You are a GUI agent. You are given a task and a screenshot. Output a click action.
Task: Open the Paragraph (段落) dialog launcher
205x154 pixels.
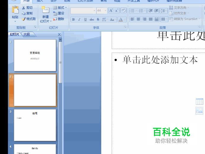[199, 27]
